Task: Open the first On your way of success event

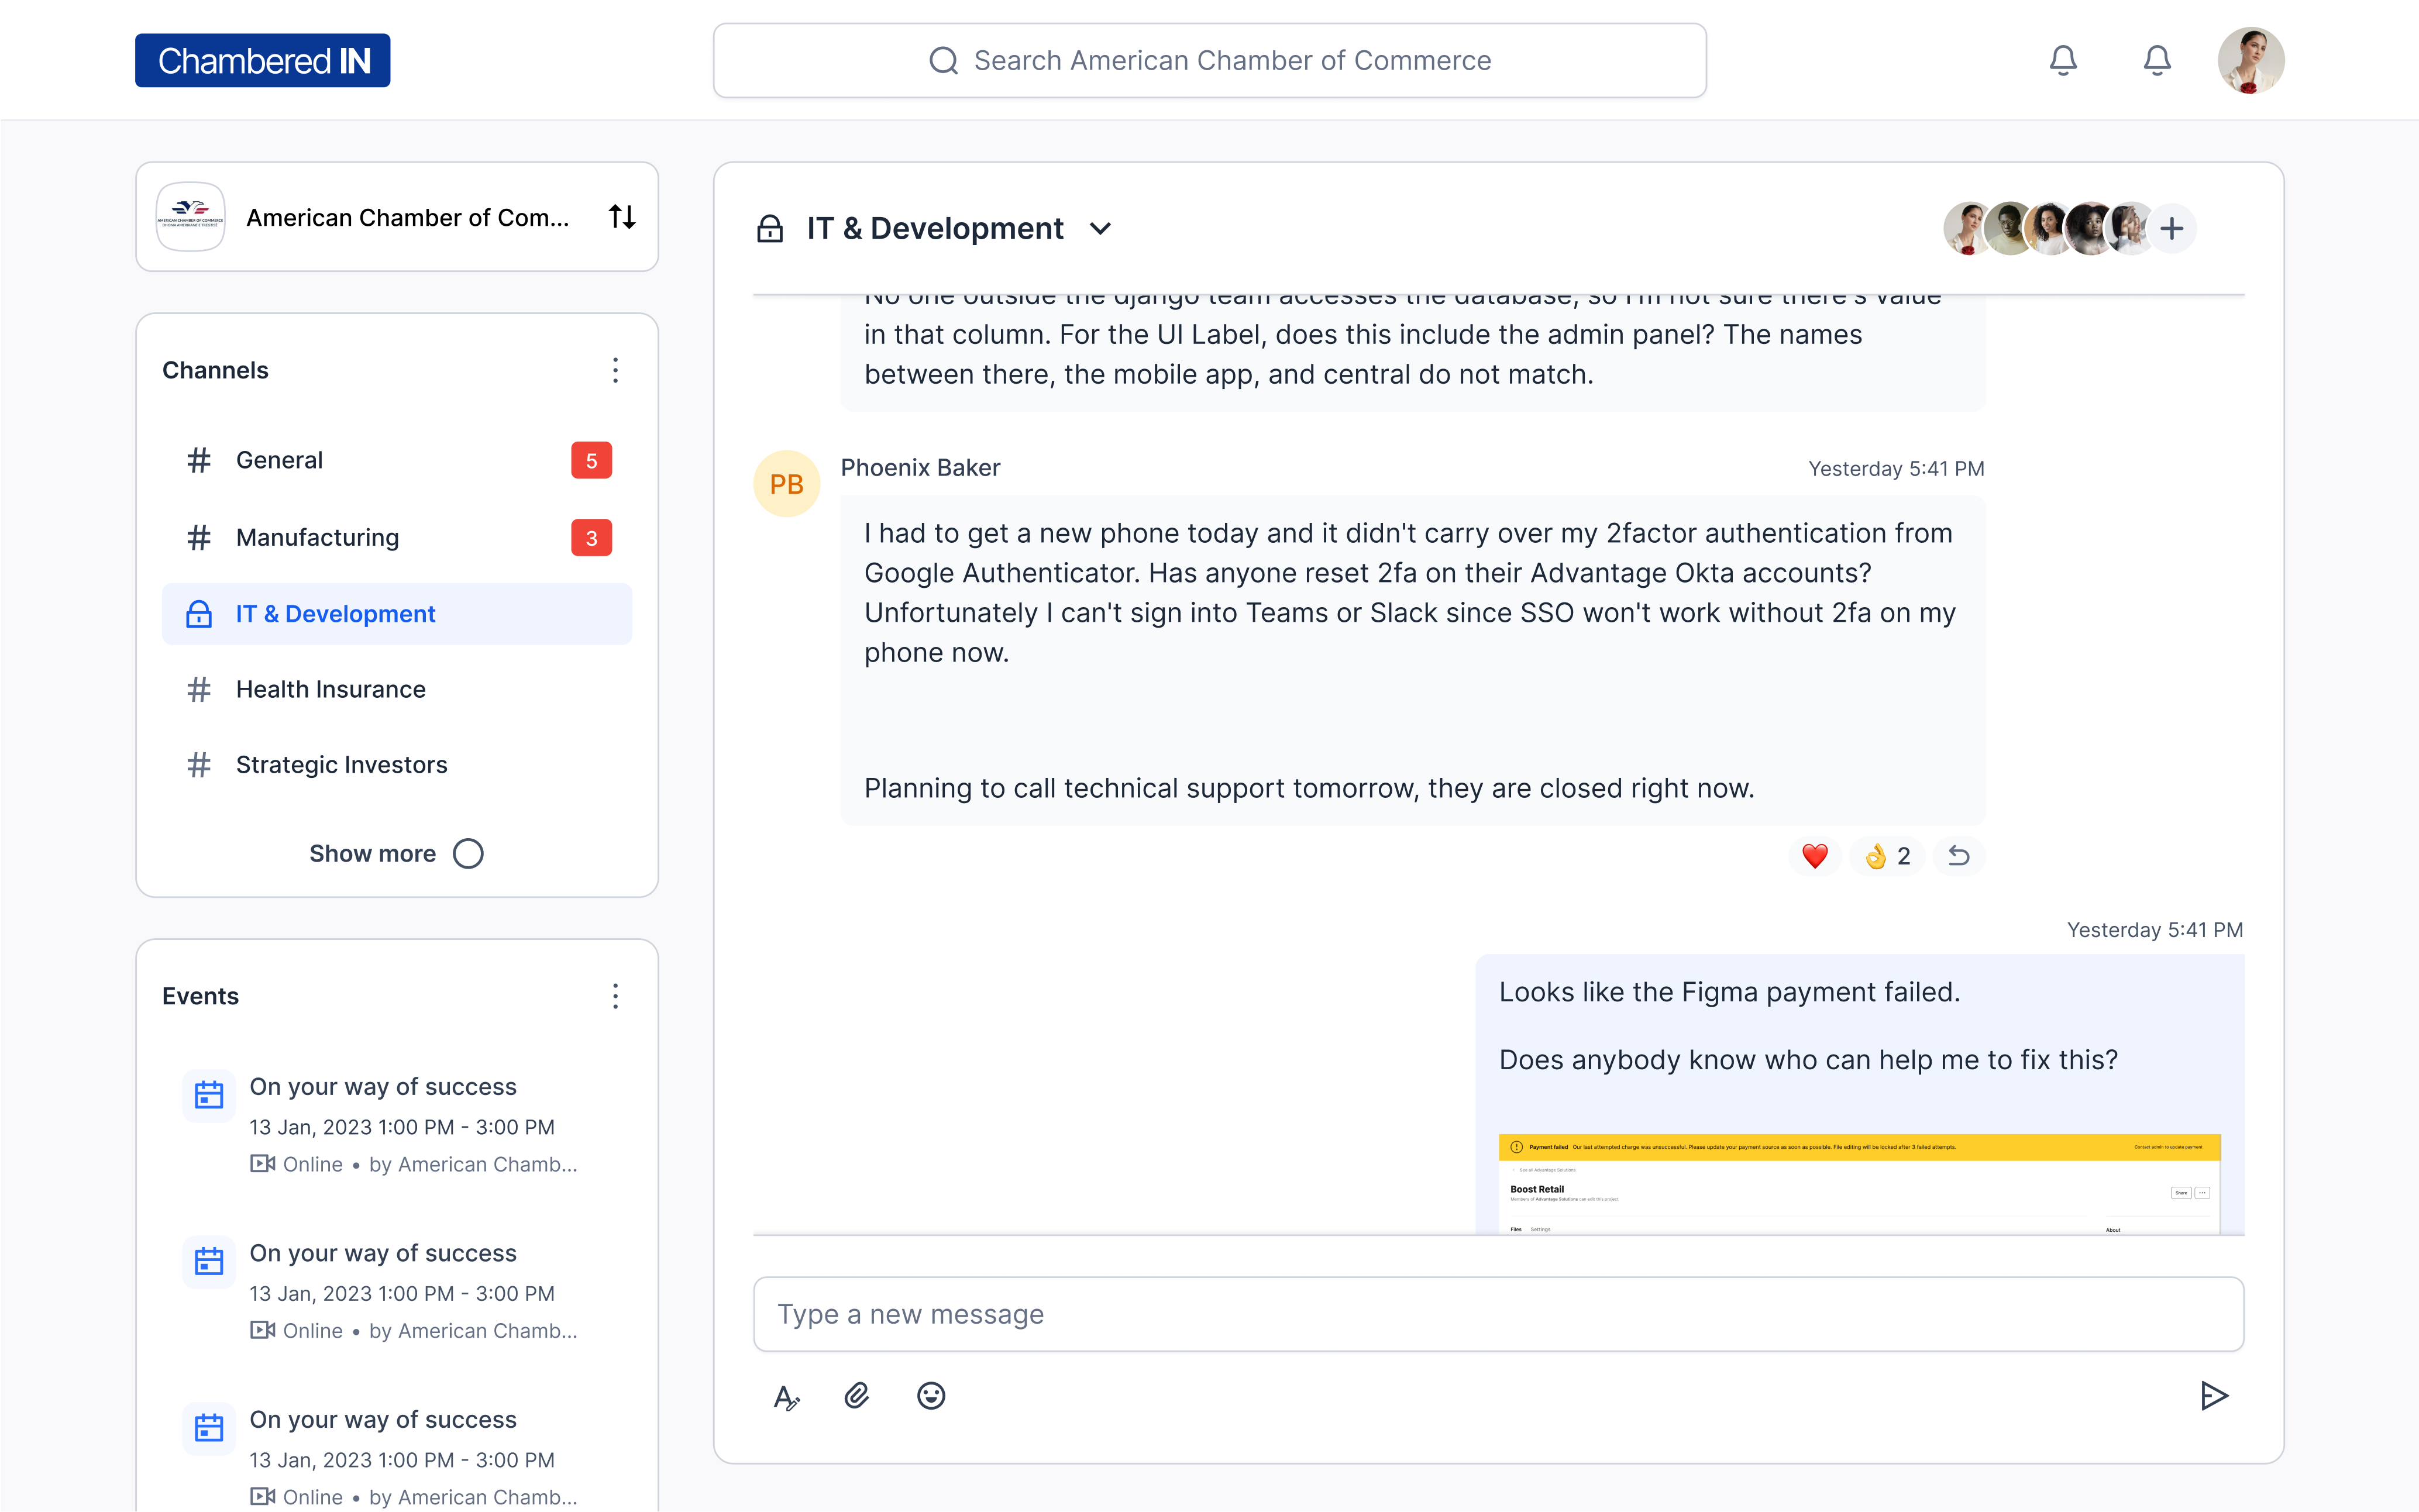Action: [x=396, y=1124]
